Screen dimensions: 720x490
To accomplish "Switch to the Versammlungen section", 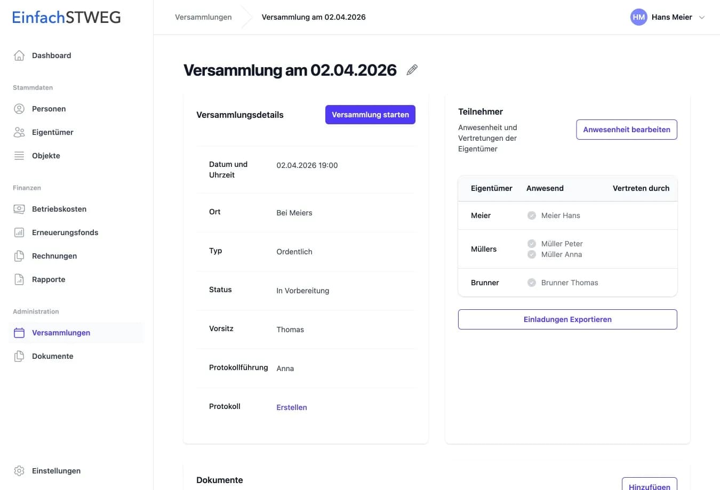I will pyautogui.click(x=61, y=332).
